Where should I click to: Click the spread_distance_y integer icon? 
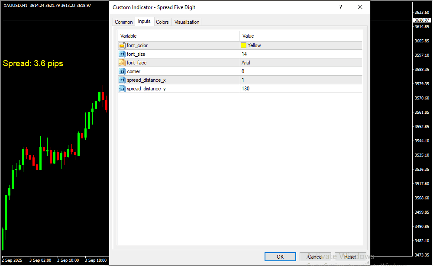(122, 89)
